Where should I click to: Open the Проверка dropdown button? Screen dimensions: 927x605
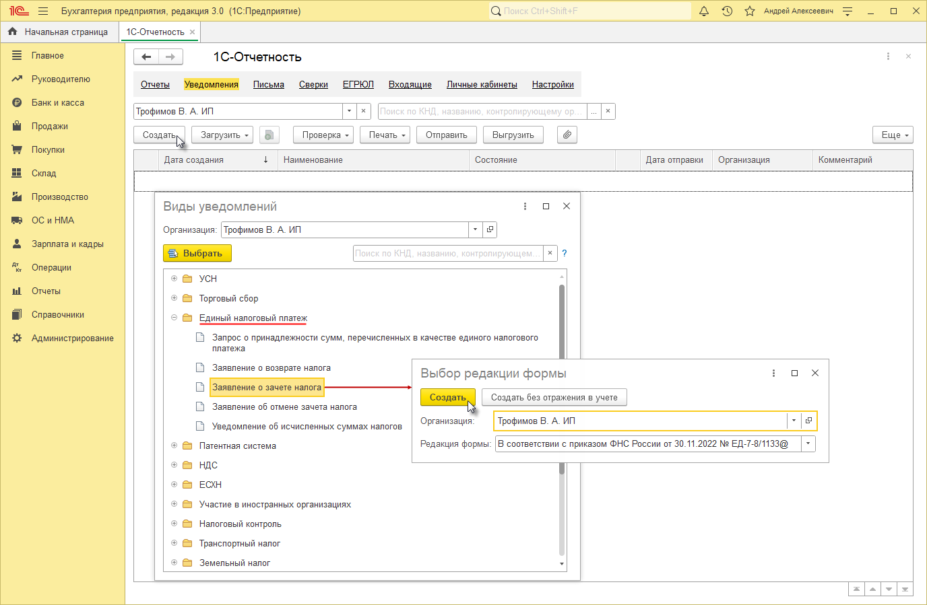pos(323,135)
